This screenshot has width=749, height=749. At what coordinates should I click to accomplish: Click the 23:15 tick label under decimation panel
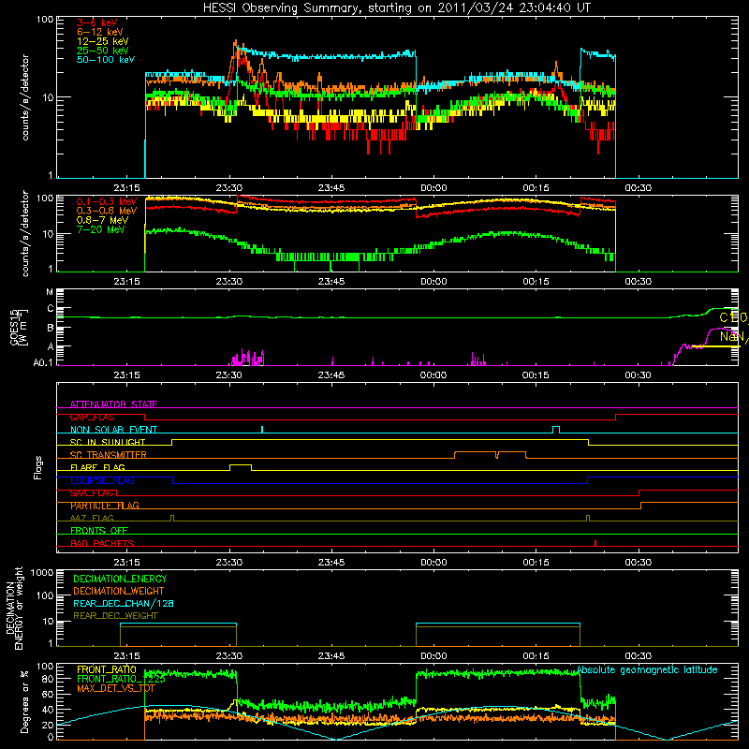[126, 656]
